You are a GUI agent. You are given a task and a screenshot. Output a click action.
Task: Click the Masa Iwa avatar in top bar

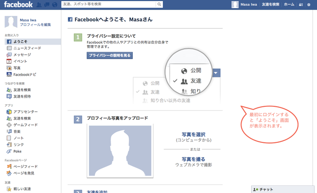point(235,5)
